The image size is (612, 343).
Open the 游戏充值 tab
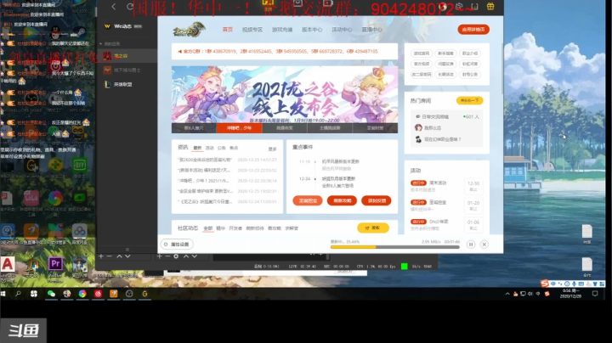click(x=282, y=30)
